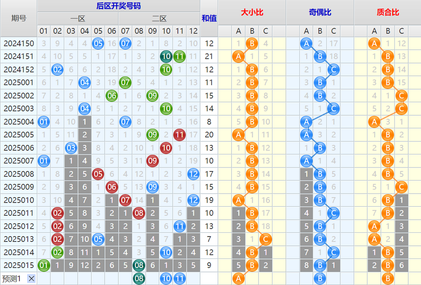The image size is (421, 285).
Task: Click the 和值 column header
Action: tap(209, 18)
